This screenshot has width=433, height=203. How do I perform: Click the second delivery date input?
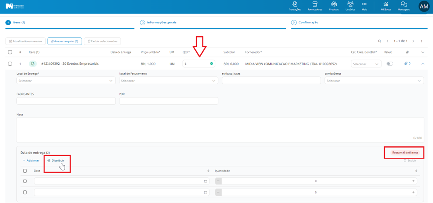[122, 192]
